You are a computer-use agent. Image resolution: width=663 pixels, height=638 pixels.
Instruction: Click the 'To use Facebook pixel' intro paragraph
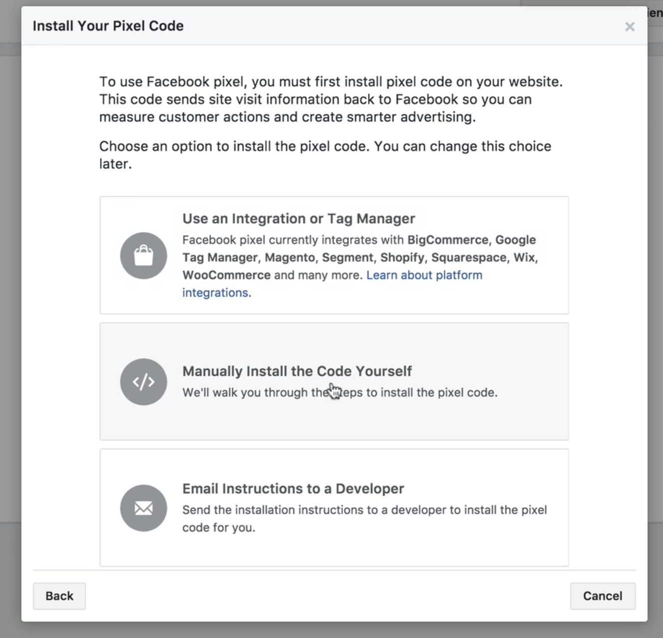(x=331, y=99)
